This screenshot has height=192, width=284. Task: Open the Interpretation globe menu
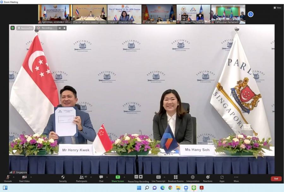192,178
